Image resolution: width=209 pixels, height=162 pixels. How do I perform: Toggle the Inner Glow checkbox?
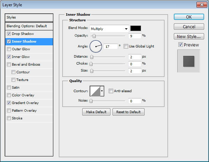pos(9,57)
